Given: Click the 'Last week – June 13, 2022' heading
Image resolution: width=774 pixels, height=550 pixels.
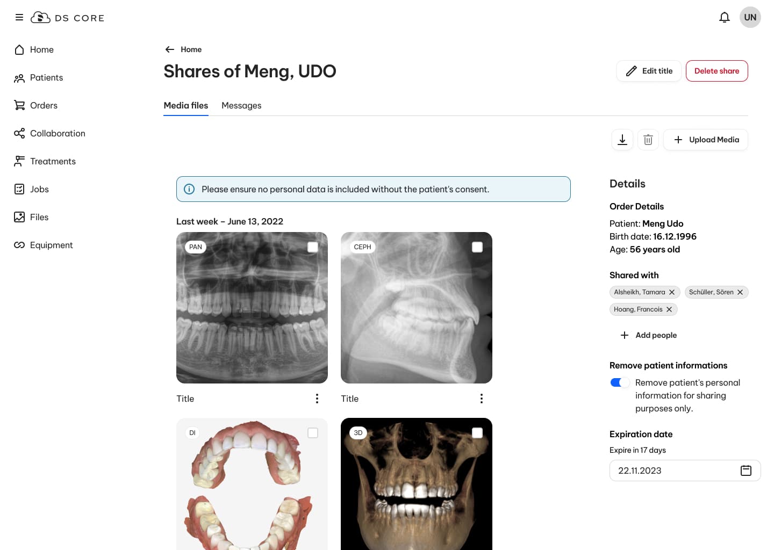Looking at the screenshot, I should click(230, 221).
